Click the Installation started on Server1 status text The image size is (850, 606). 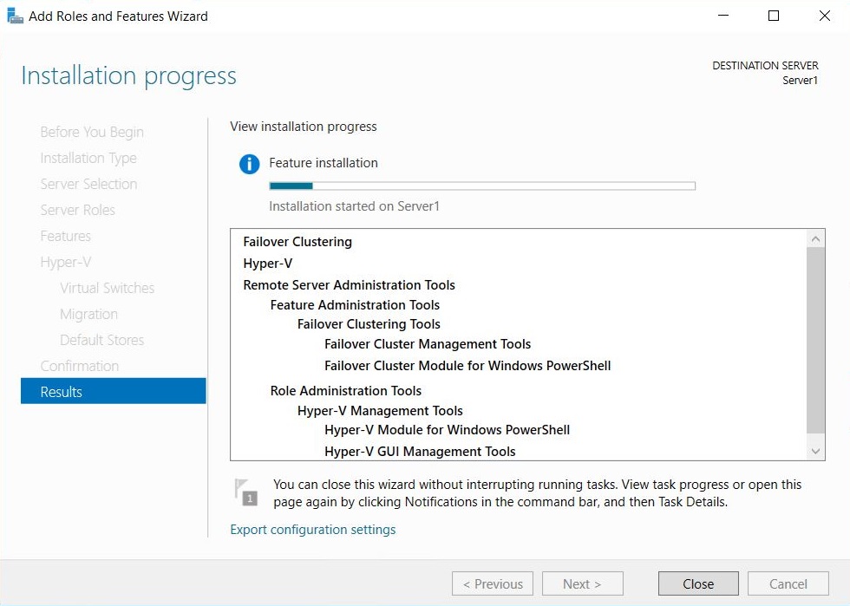(x=354, y=206)
